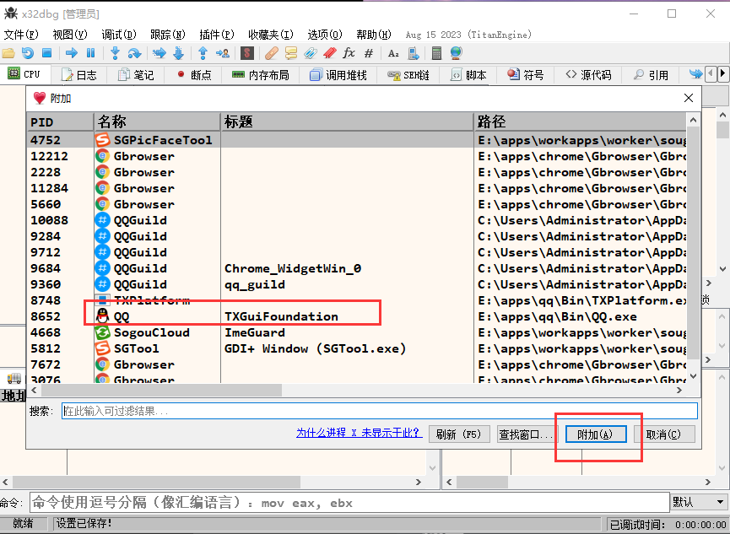Focus the process search filter field
Screen dimensions: 730x534
[380, 411]
